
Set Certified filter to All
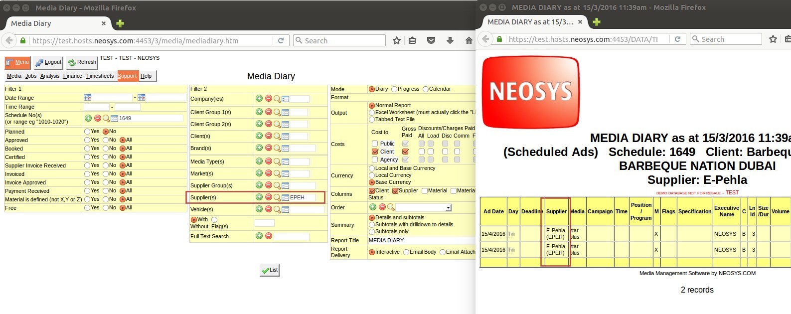(x=123, y=157)
